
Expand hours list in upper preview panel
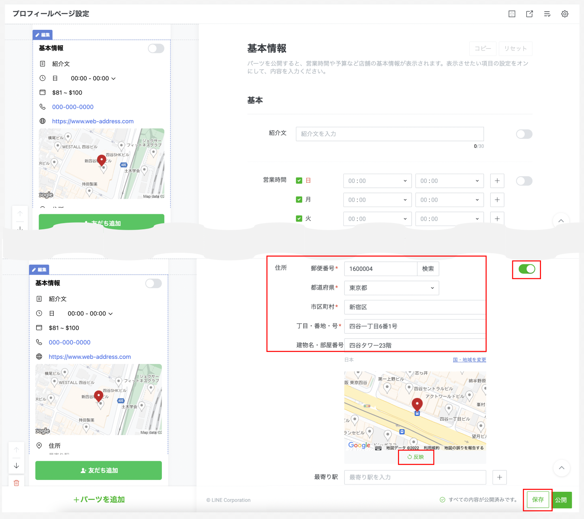point(113,78)
